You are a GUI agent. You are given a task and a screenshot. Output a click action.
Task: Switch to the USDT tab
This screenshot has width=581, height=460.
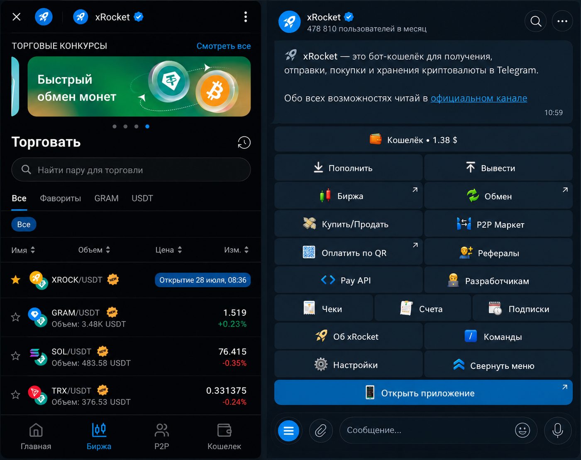[x=142, y=199]
